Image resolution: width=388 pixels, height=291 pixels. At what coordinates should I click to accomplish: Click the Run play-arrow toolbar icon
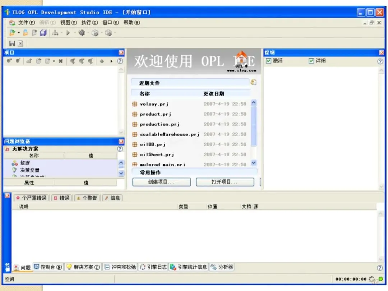click(68, 33)
